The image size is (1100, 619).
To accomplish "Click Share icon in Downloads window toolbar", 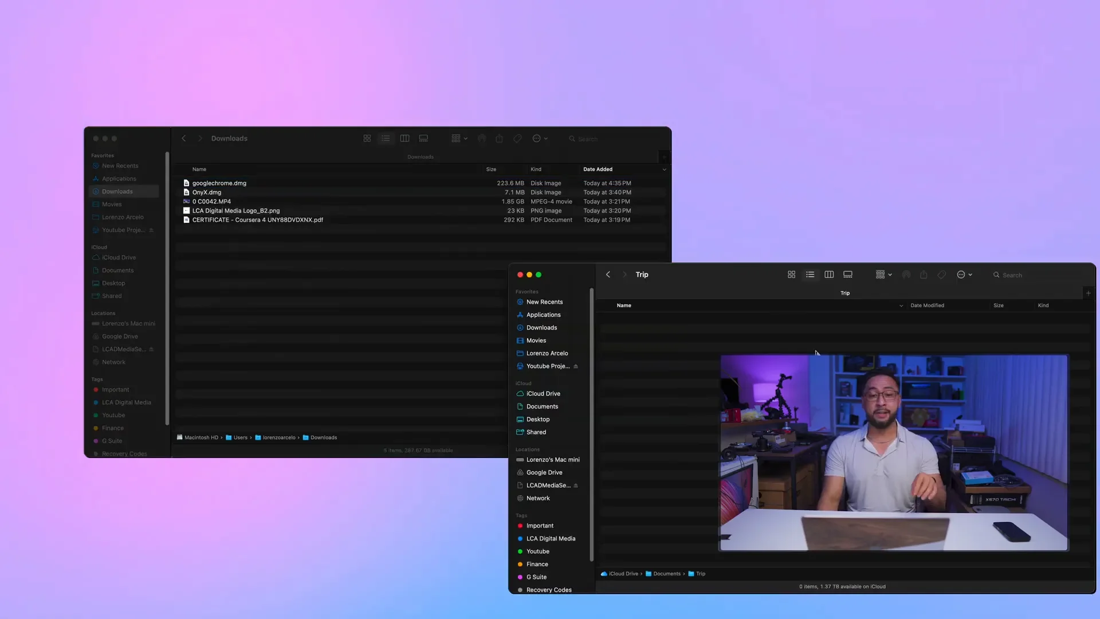I will [x=500, y=138].
